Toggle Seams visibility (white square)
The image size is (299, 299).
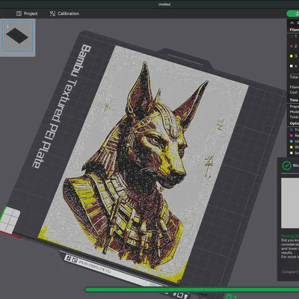point(291,152)
